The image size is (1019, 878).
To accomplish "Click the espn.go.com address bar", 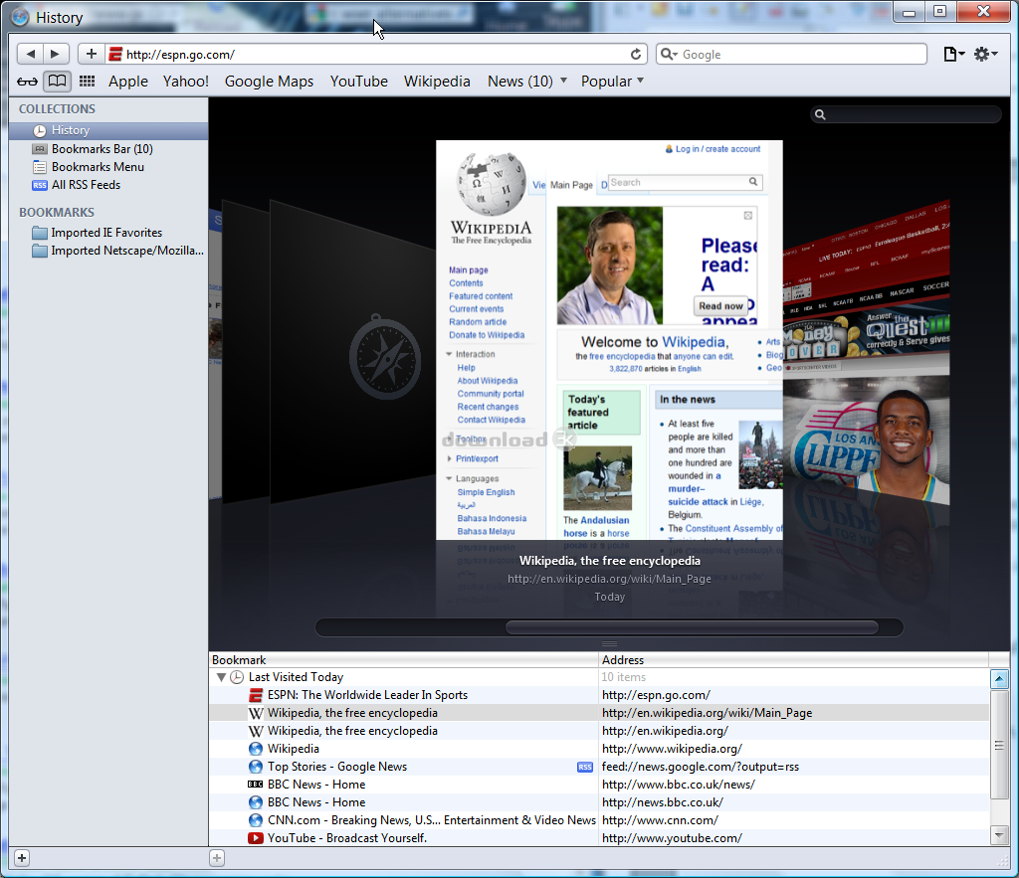I will (375, 55).
